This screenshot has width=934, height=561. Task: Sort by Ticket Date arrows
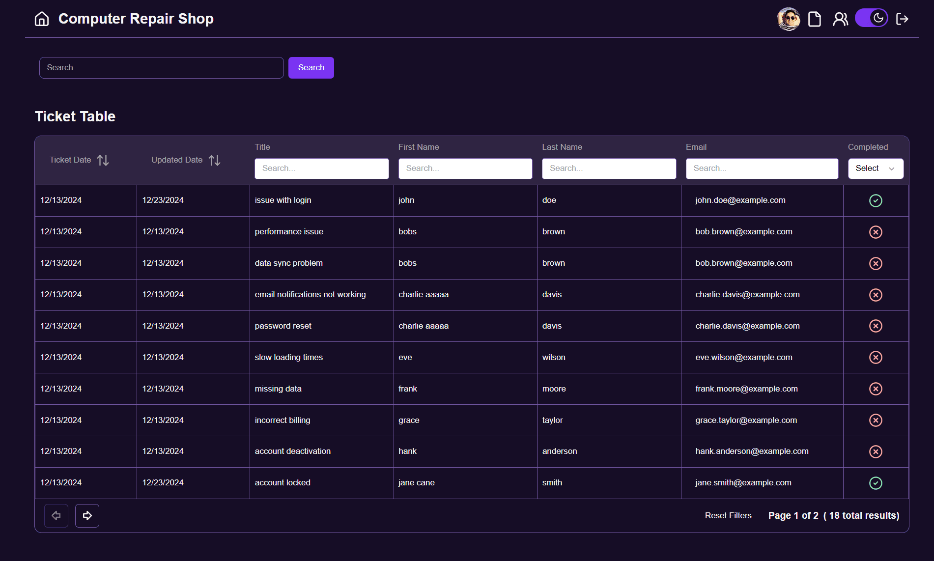[x=103, y=160]
